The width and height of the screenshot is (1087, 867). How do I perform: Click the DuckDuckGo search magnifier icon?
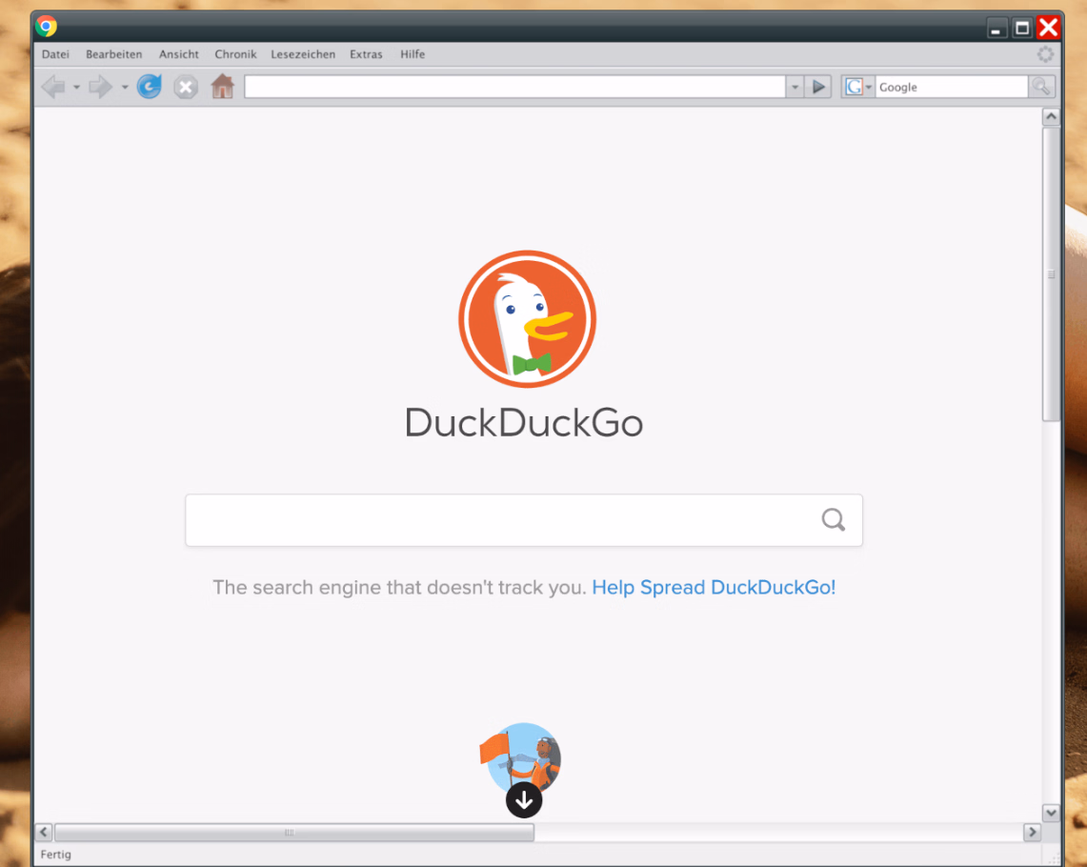point(833,520)
